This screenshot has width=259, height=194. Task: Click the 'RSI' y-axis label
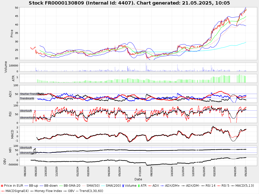(10, 114)
